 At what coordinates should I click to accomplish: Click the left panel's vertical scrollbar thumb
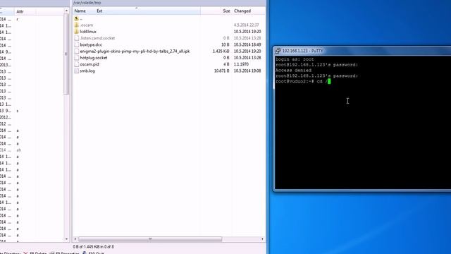pyautogui.click(x=66, y=54)
